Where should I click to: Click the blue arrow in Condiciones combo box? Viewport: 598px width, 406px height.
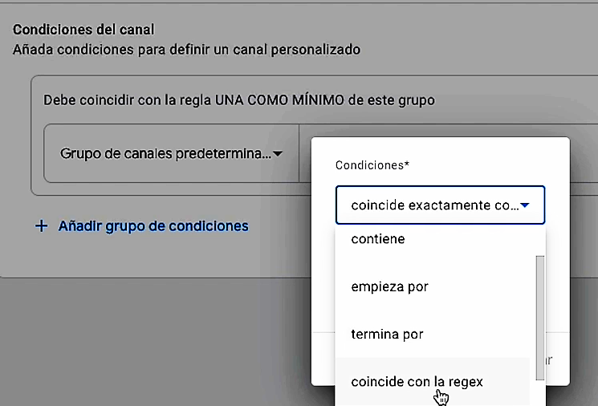524,205
